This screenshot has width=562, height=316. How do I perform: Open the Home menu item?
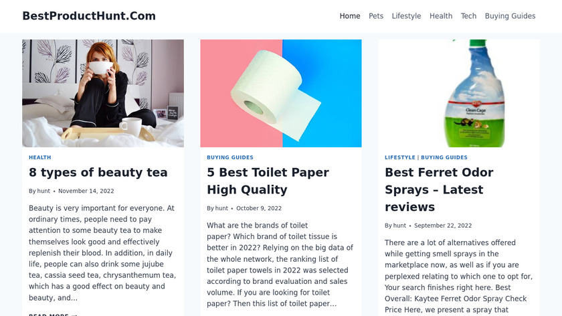pyautogui.click(x=350, y=16)
